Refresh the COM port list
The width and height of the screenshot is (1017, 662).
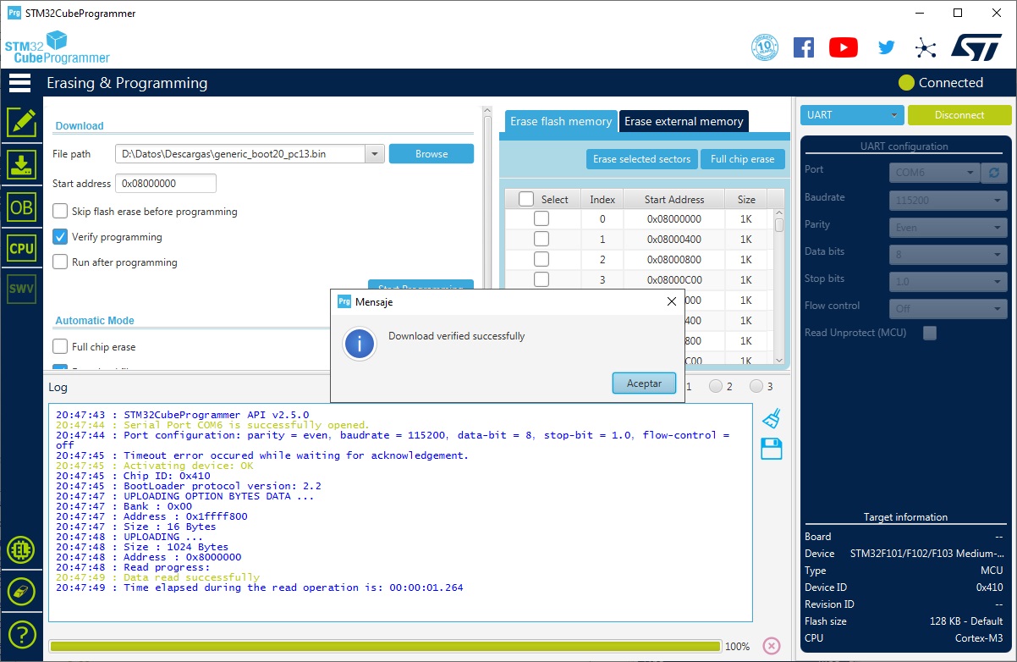pos(994,172)
